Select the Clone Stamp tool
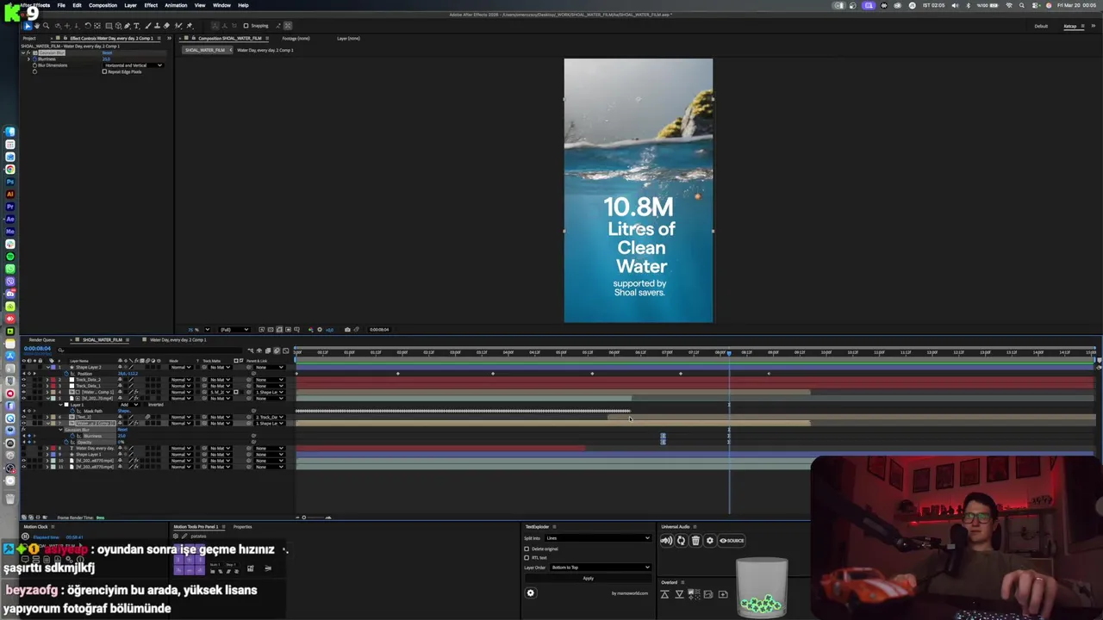 click(x=157, y=26)
